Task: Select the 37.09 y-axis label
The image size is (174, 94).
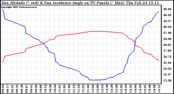Action: (167, 33)
